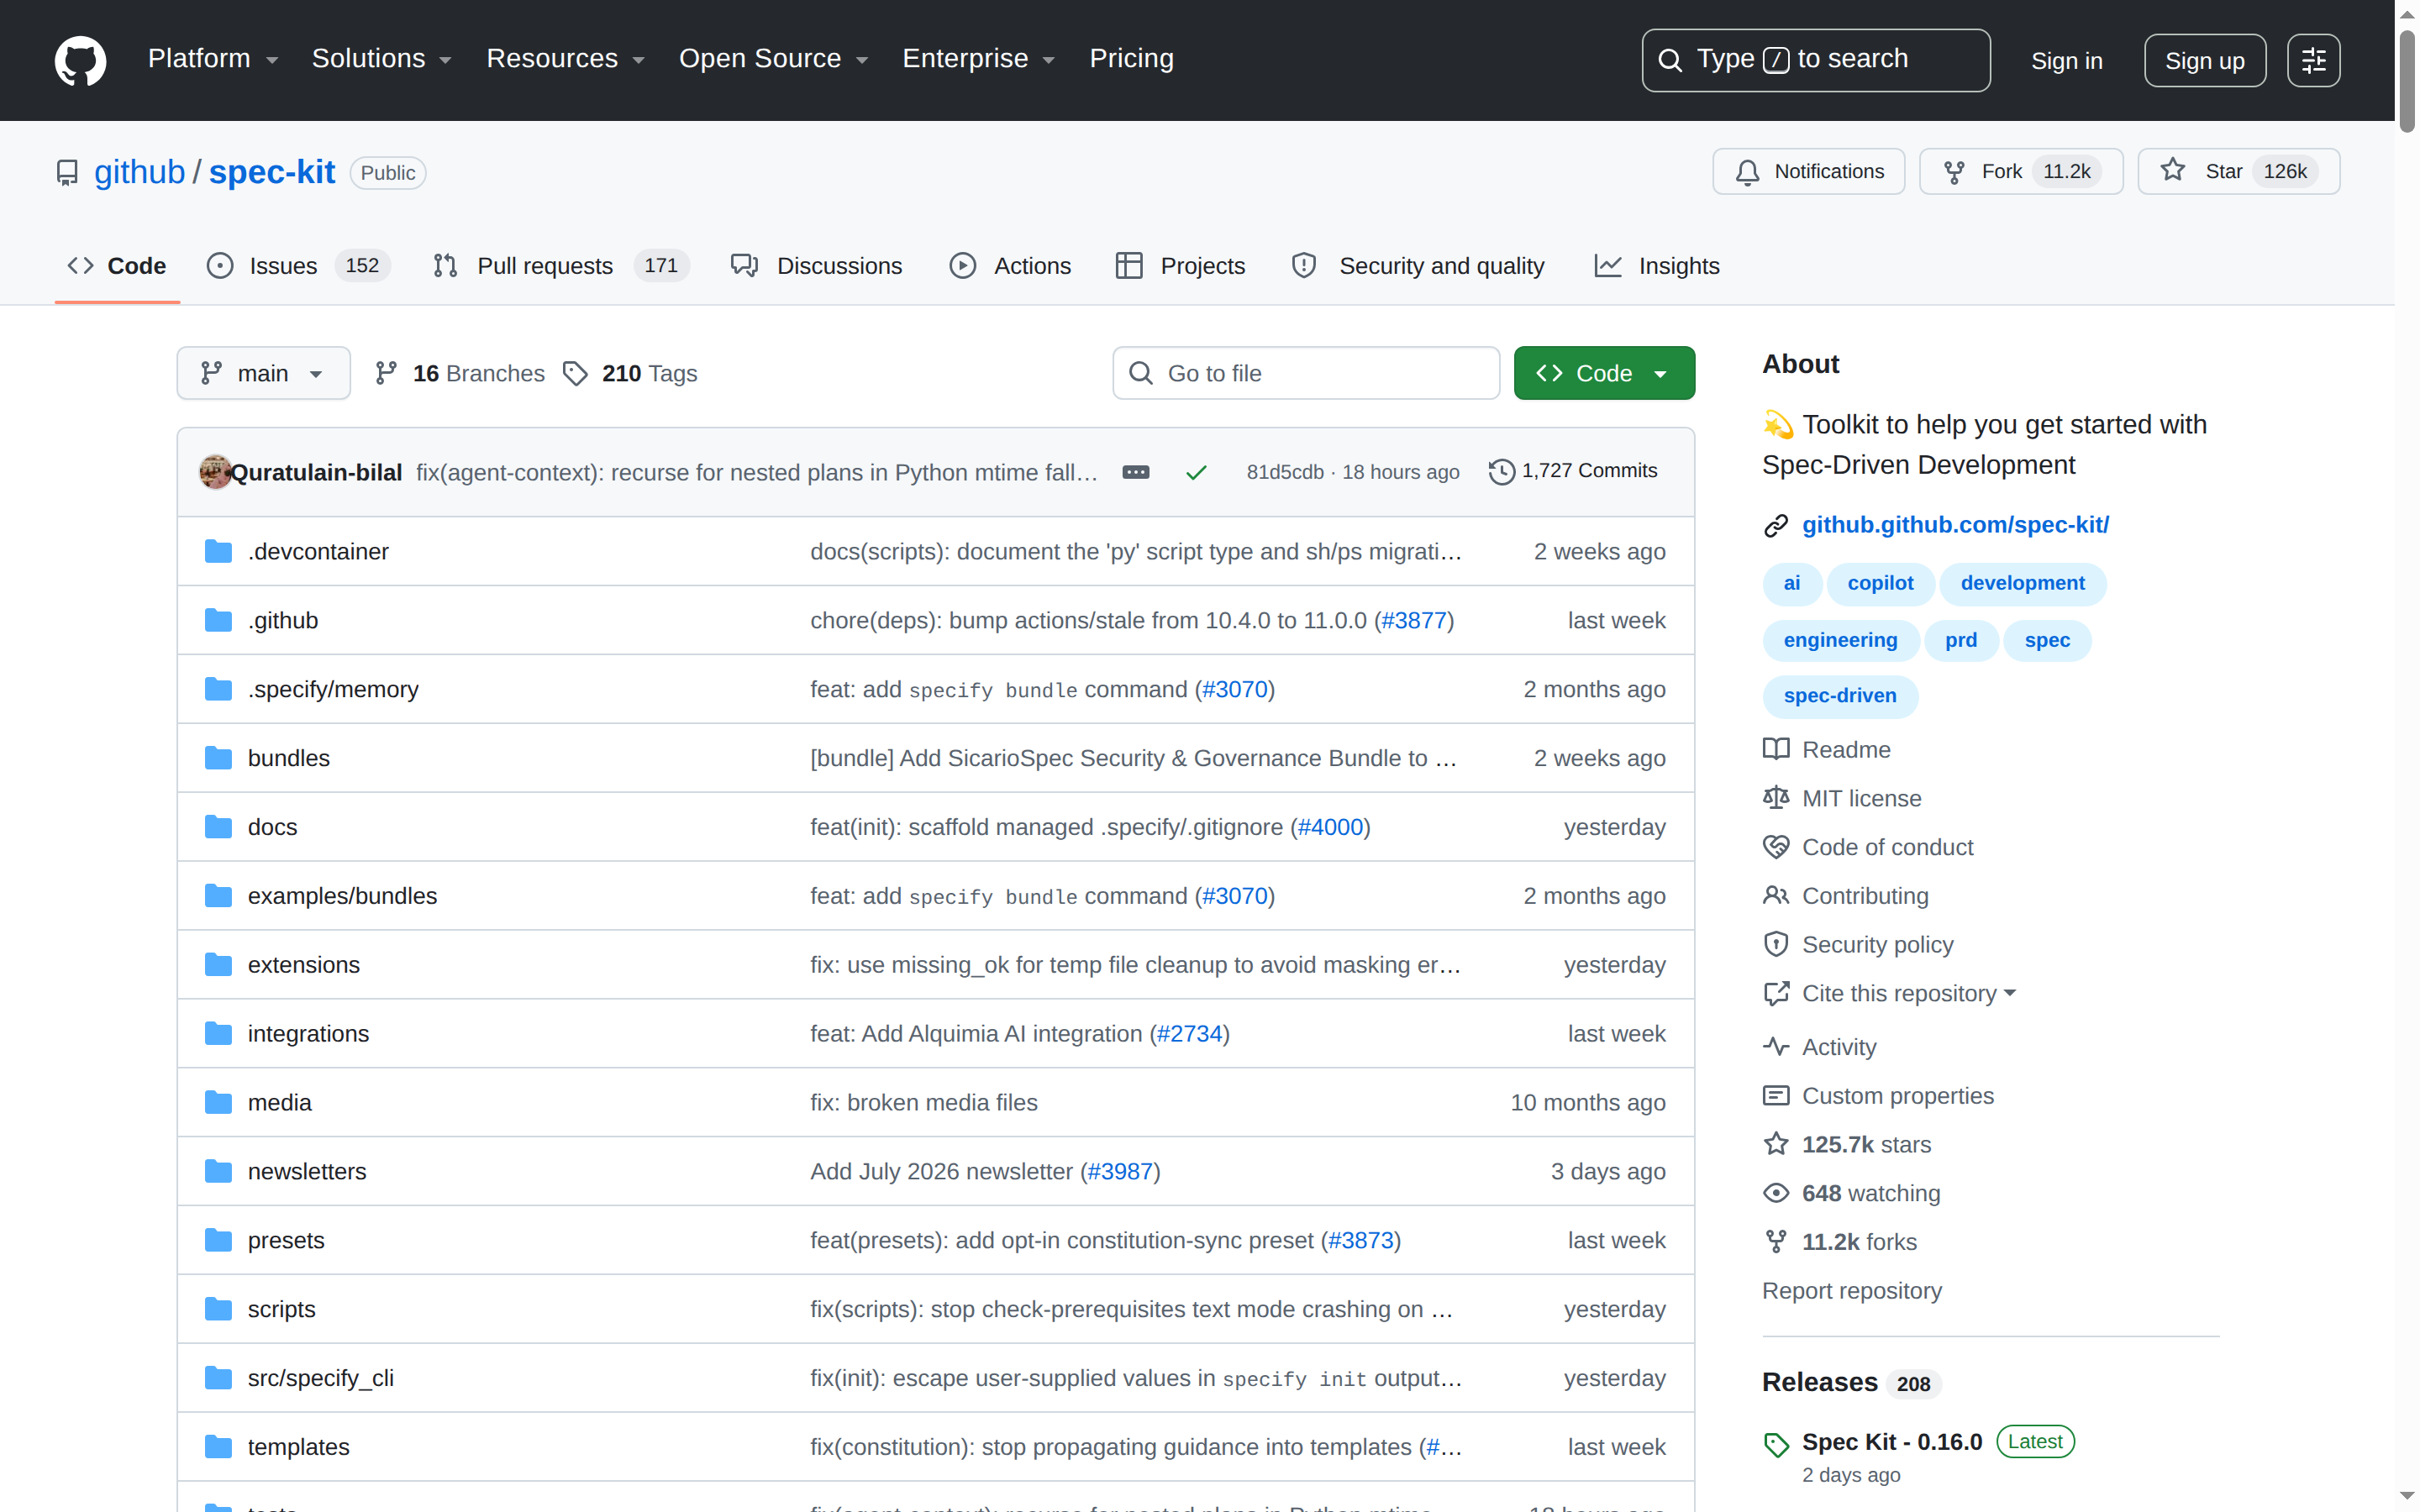The width and height of the screenshot is (2420, 1512).
Task: Fork the spec-kit repository
Action: [x=2020, y=172]
